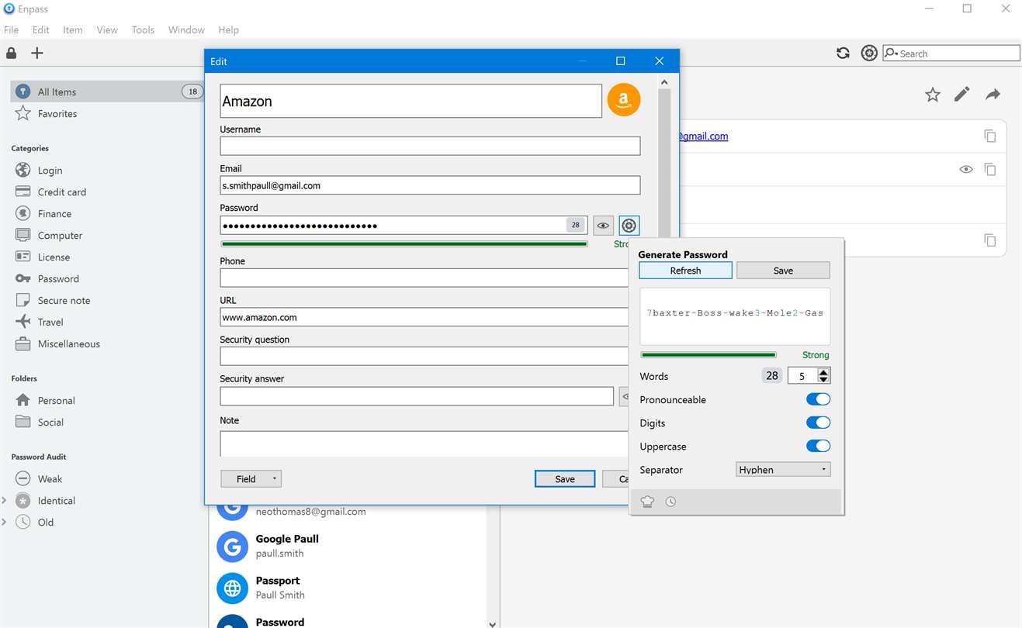
Task: Select the Google Paull list entry
Action: (348, 546)
